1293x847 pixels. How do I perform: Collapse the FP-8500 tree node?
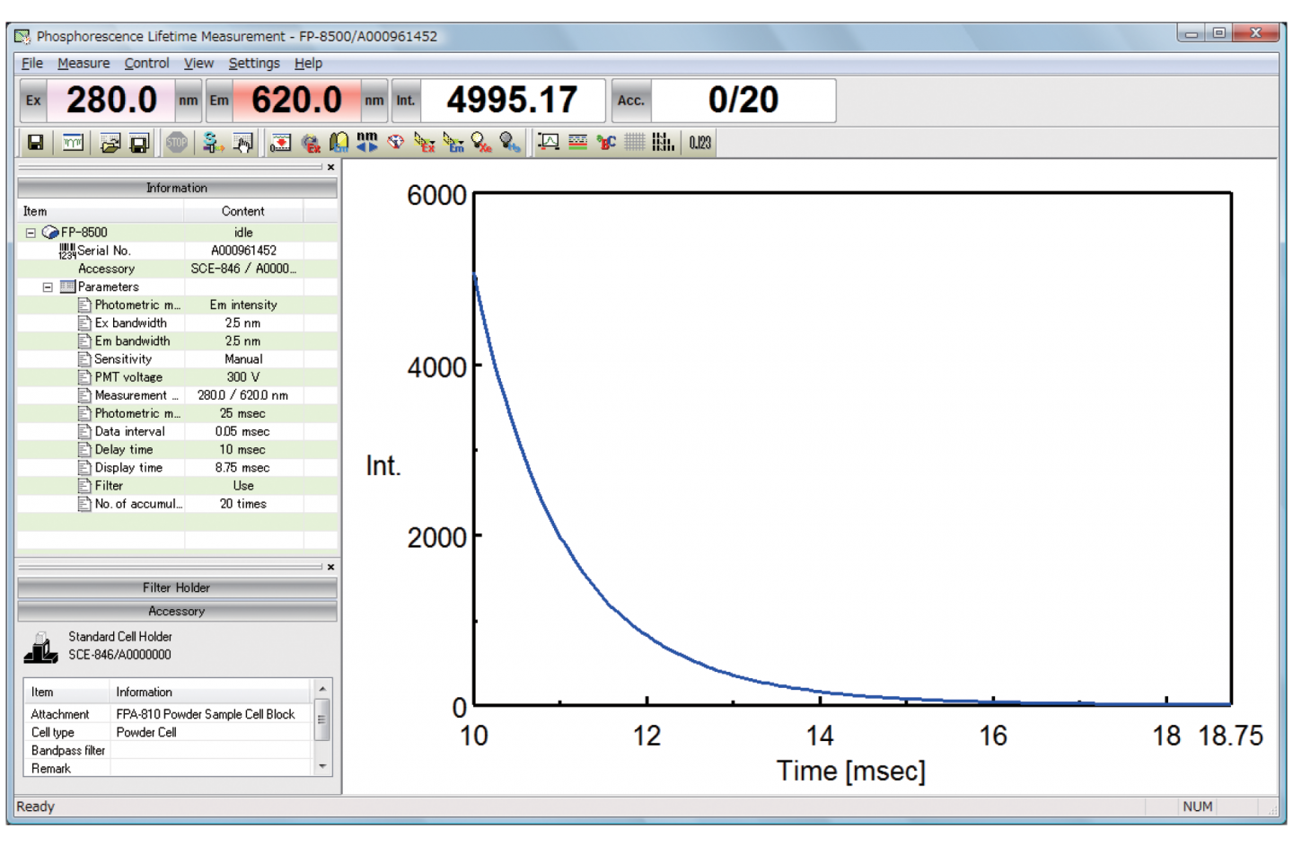click(x=31, y=233)
